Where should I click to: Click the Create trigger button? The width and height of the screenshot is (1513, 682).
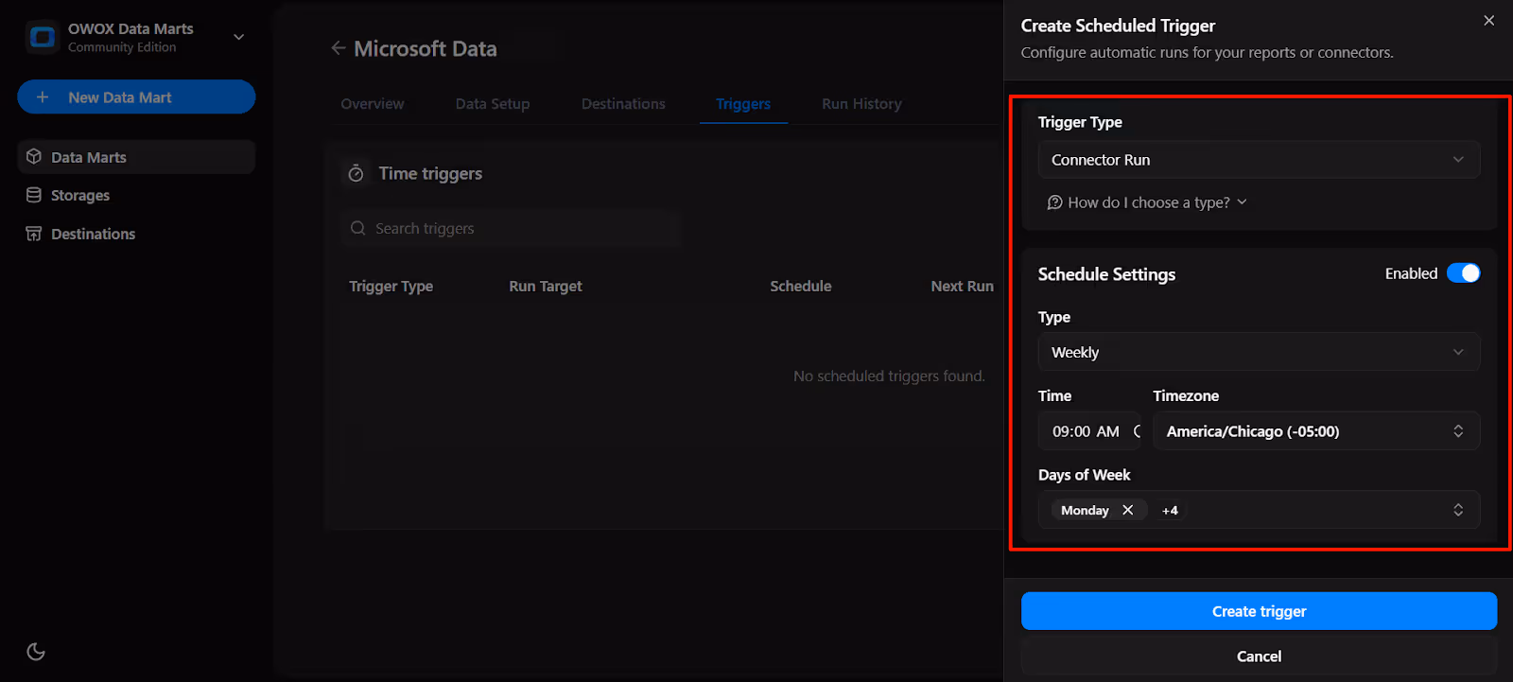(1259, 611)
